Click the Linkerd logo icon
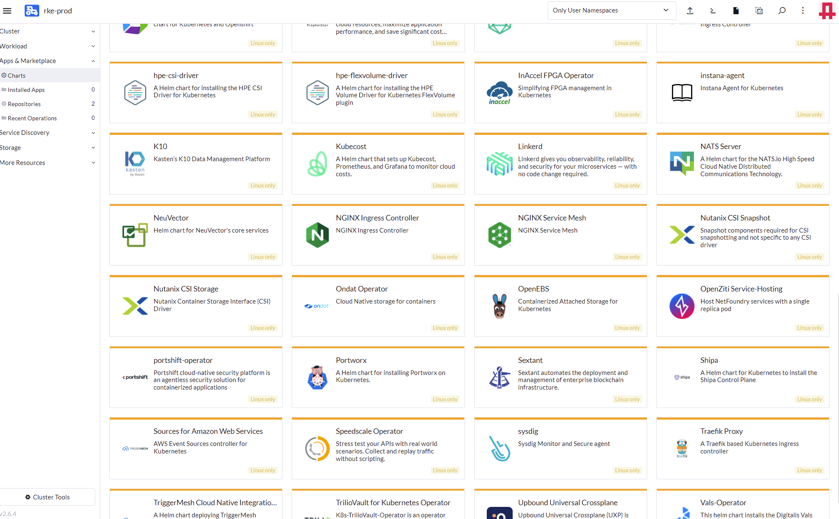The width and height of the screenshot is (839, 519). pyautogui.click(x=499, y=164)
